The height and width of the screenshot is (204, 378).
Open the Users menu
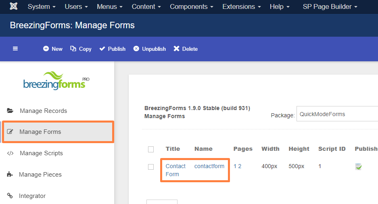76,7
